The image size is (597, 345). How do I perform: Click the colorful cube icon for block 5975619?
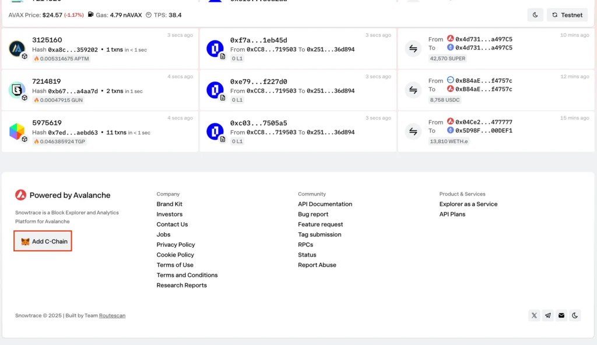pos(17,131)
